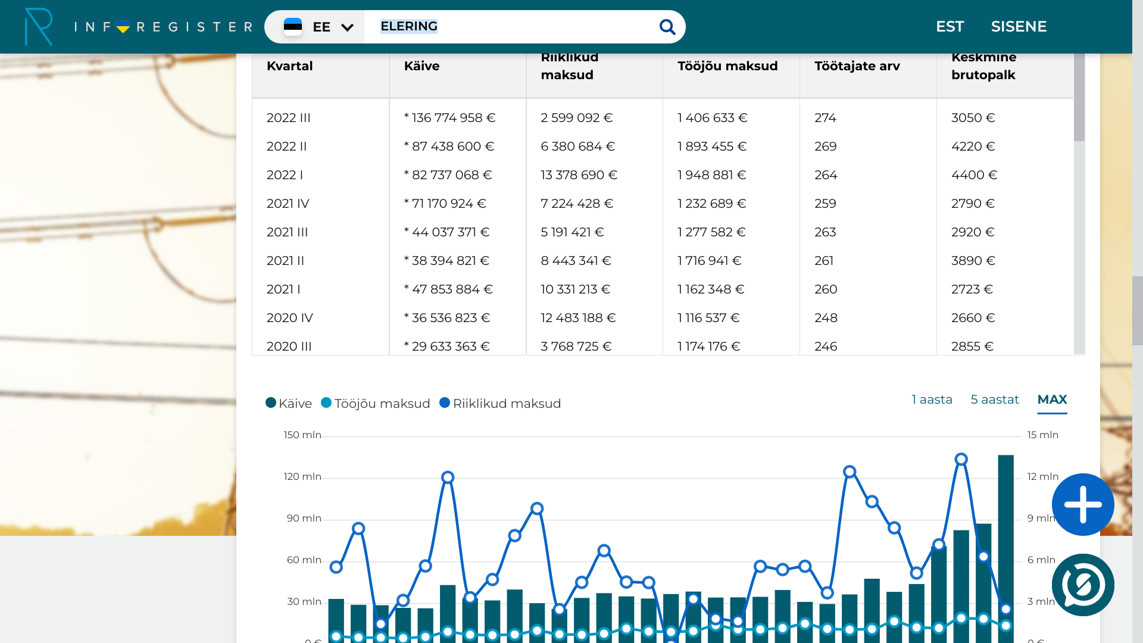1143x643 pixels.
Task: Click the SISENE login link
Action: [1019, 27]
